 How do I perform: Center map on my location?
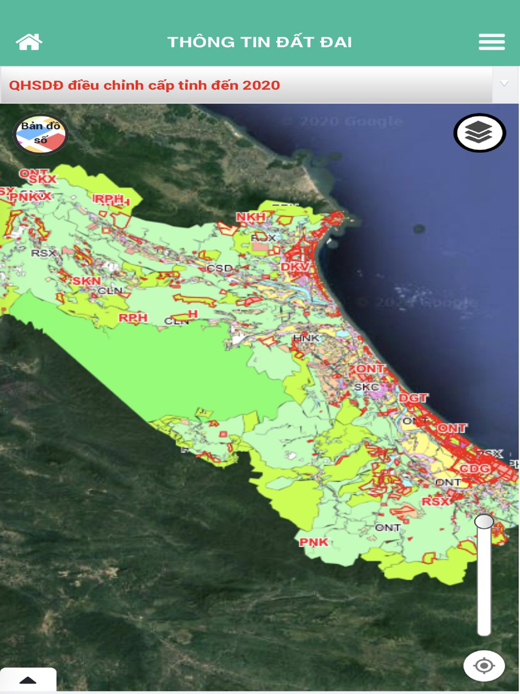(484, 665)
